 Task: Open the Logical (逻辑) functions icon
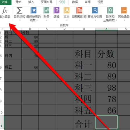[57, 10]
